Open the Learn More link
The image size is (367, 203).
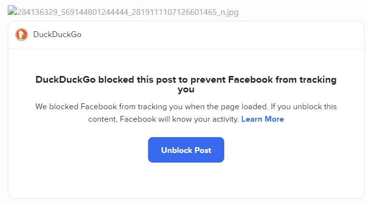coord(262,119)
